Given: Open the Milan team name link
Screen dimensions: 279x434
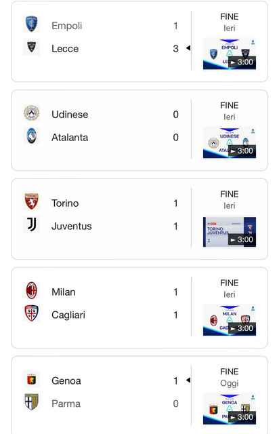Looking at the screenshot, I should 64,292.
